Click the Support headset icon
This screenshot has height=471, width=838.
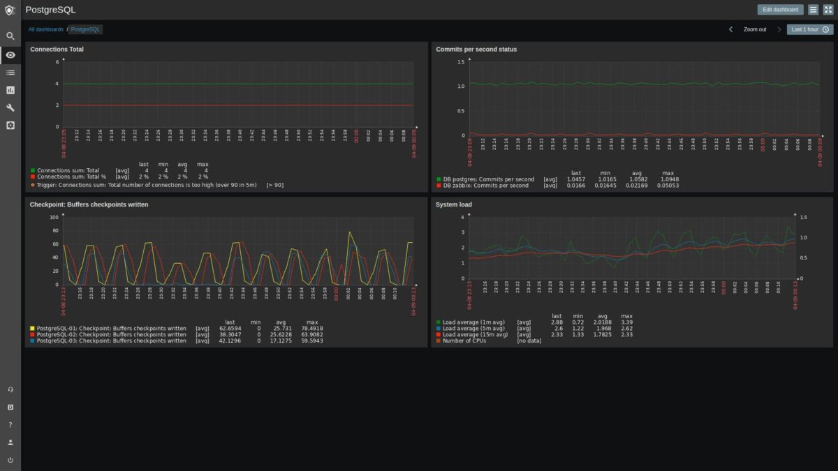pyautogui.click(x=10, y=389)
